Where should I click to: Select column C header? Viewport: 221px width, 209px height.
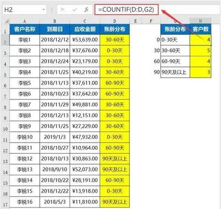[x=85, y=21]
